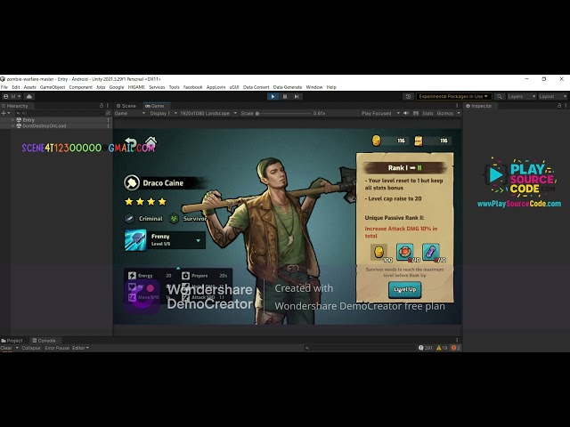This screenshot has width=570, height=427.
Task: Click the Hierarchy create plus button
Action: pyautogui.click(x=5, y=113)
